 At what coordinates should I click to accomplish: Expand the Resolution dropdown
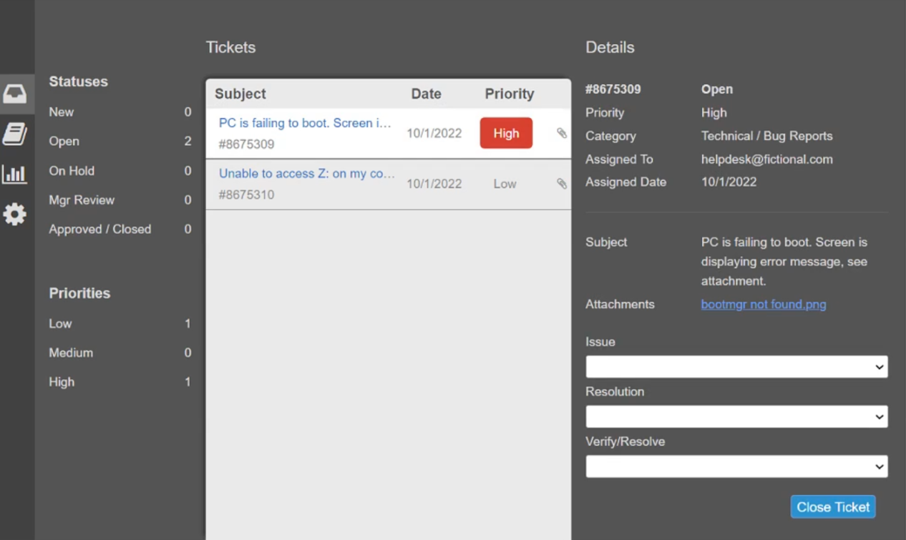coord(736,416)
